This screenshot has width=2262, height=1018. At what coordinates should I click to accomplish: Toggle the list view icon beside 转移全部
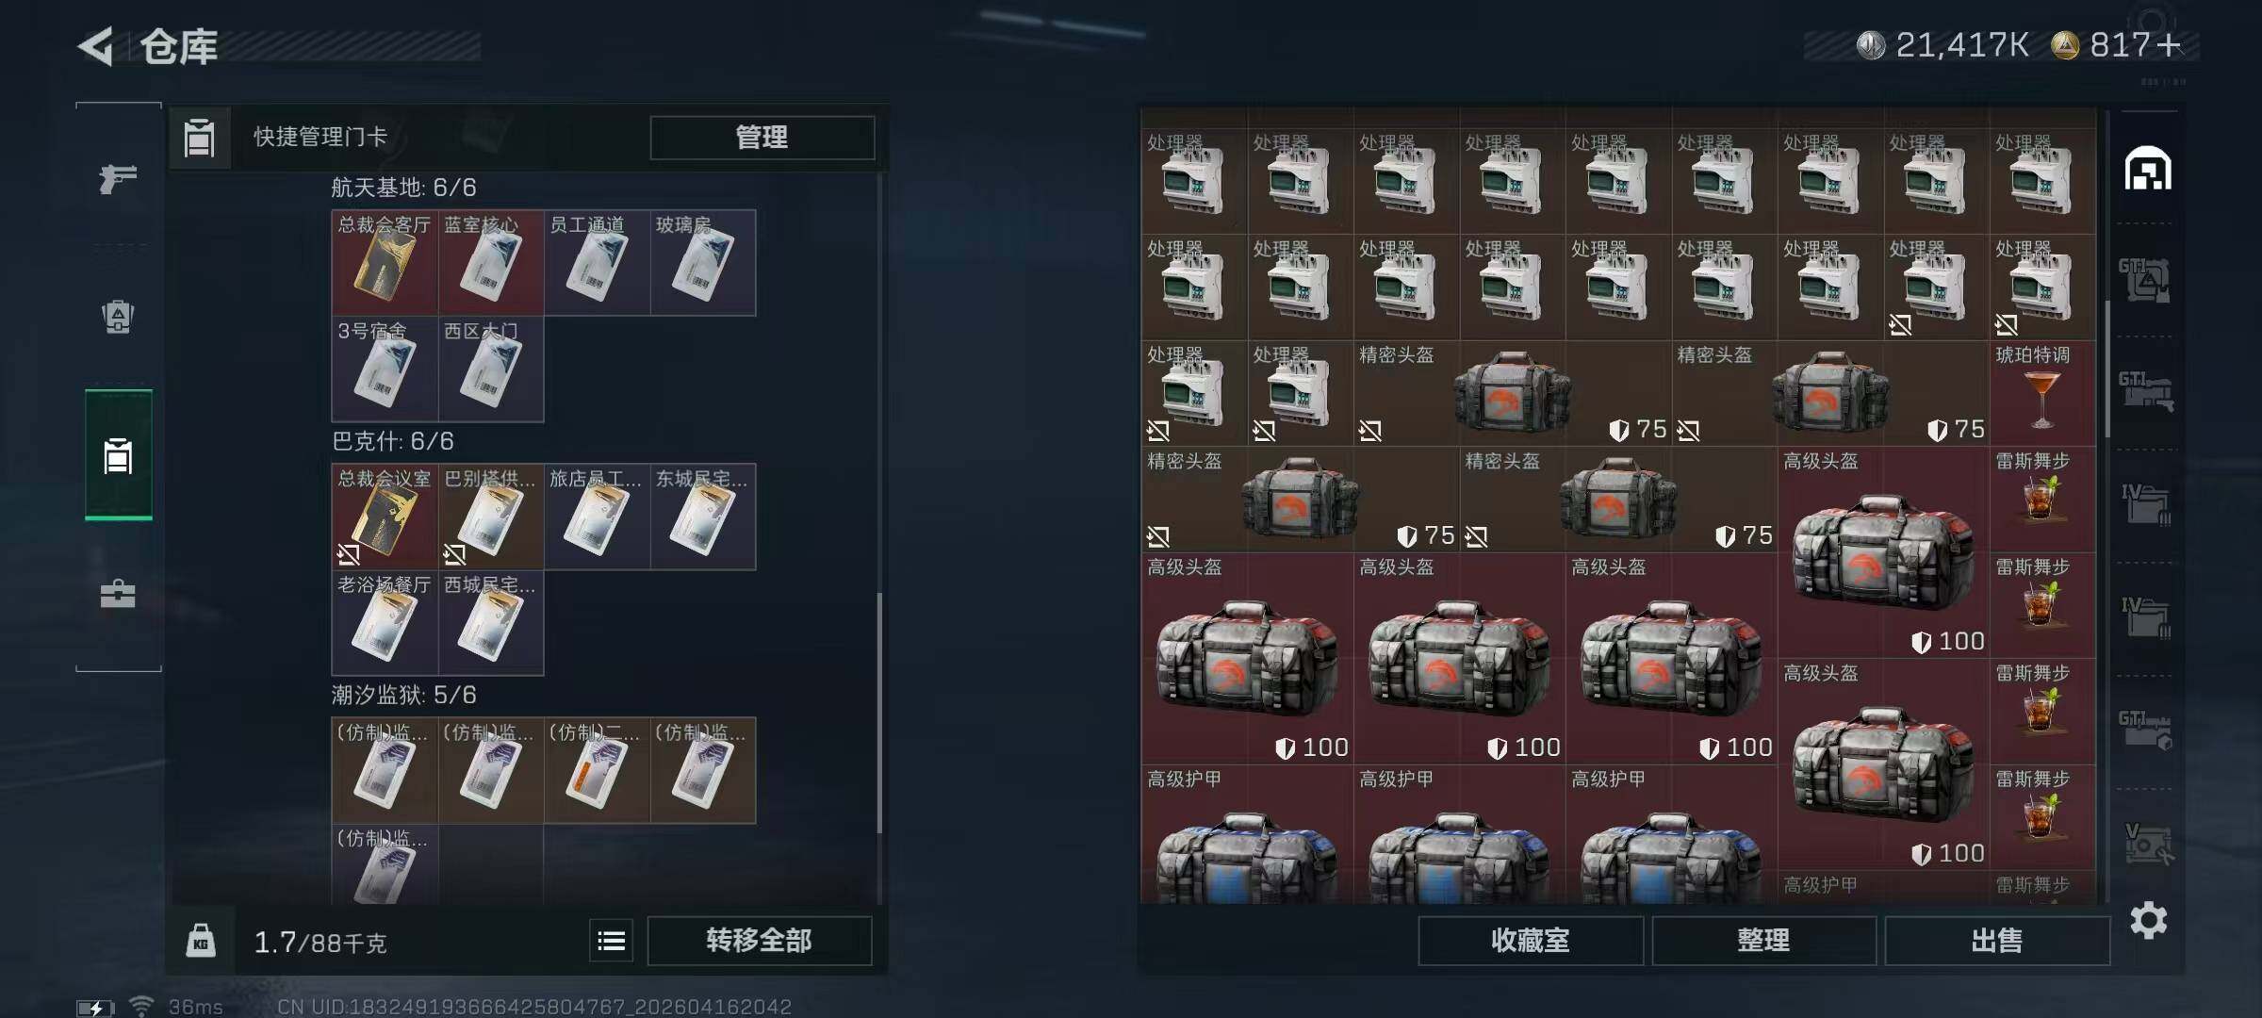pos(612,940)
